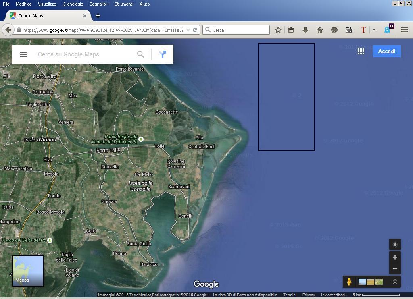Open the dropdown next to red T icon

click(374, 30)
